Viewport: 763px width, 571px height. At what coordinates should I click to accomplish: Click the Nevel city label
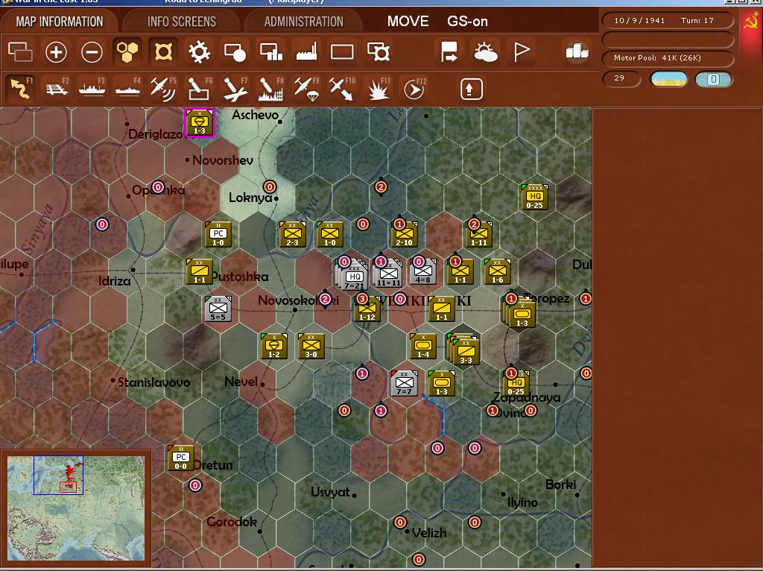coord(241,382)
